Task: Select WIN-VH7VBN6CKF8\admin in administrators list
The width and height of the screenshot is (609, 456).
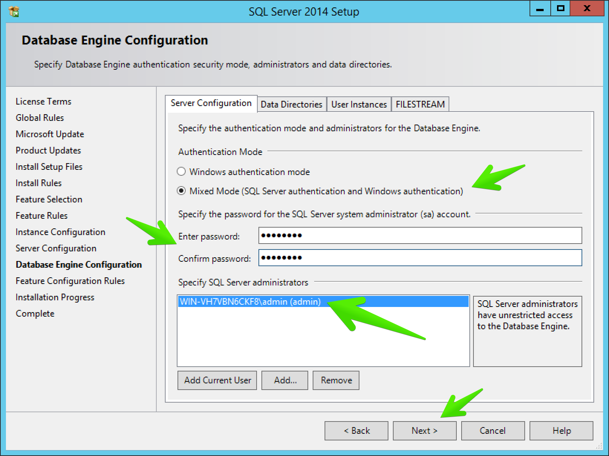Action: [323, 302]
